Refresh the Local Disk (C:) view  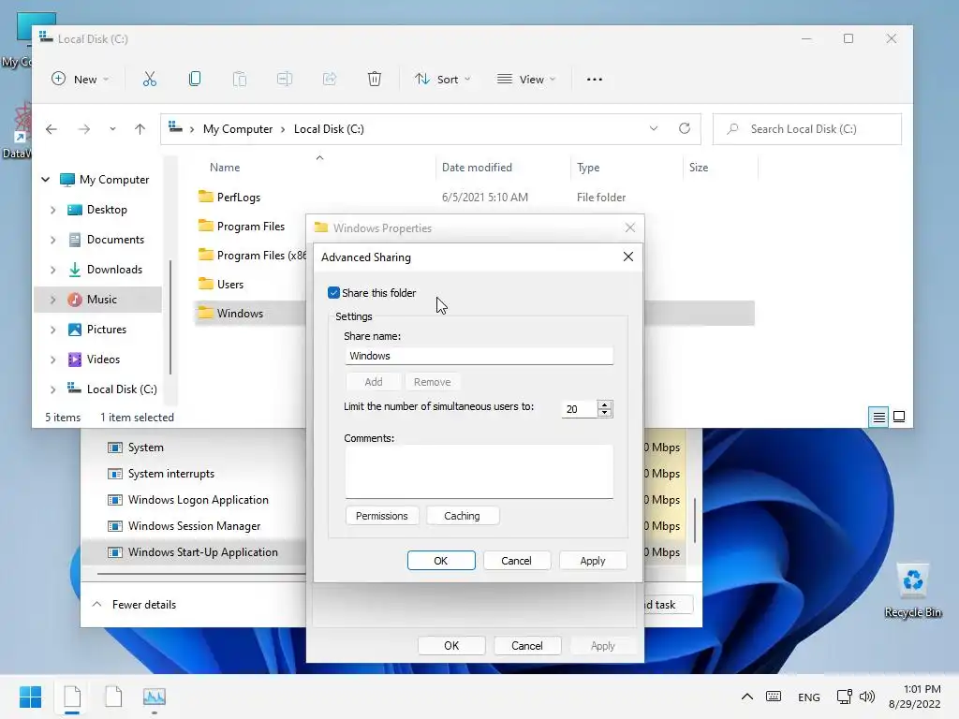tap(685, 128)
